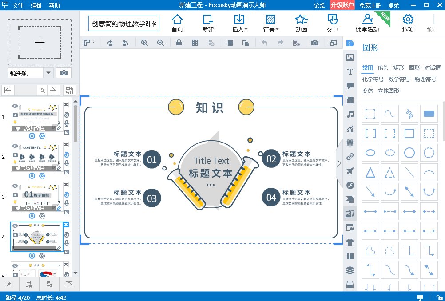445x301 pixels.
Task: Toggle eye visibility on slide 1 thumbnail
Action: tap(15, 106)
